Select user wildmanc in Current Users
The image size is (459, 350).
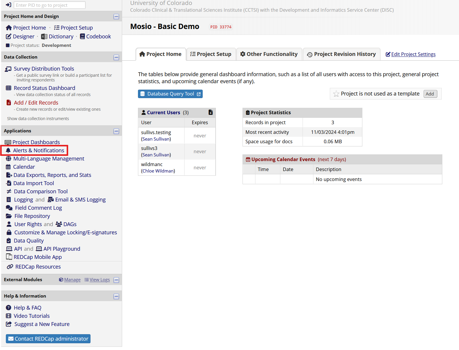pos(152,164)
